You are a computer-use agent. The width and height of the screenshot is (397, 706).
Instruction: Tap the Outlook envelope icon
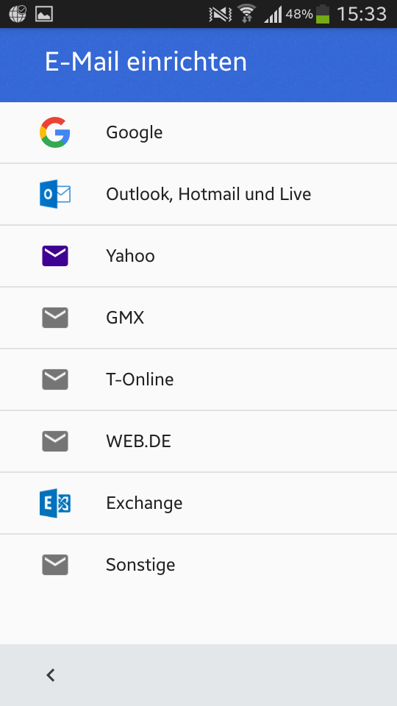(x=55, y=194)
